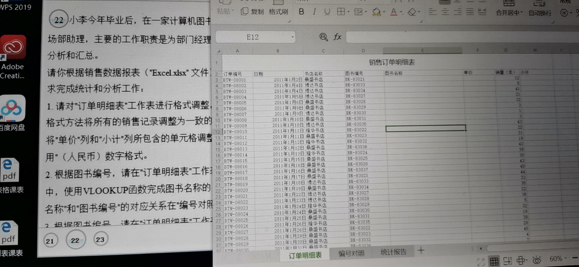
Task: Open the border style dropdown arrow
Action: point(348,12)
